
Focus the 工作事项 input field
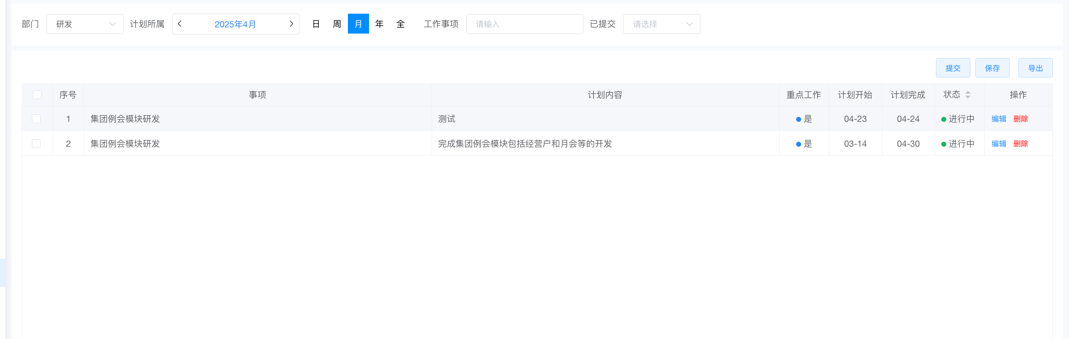524,24
